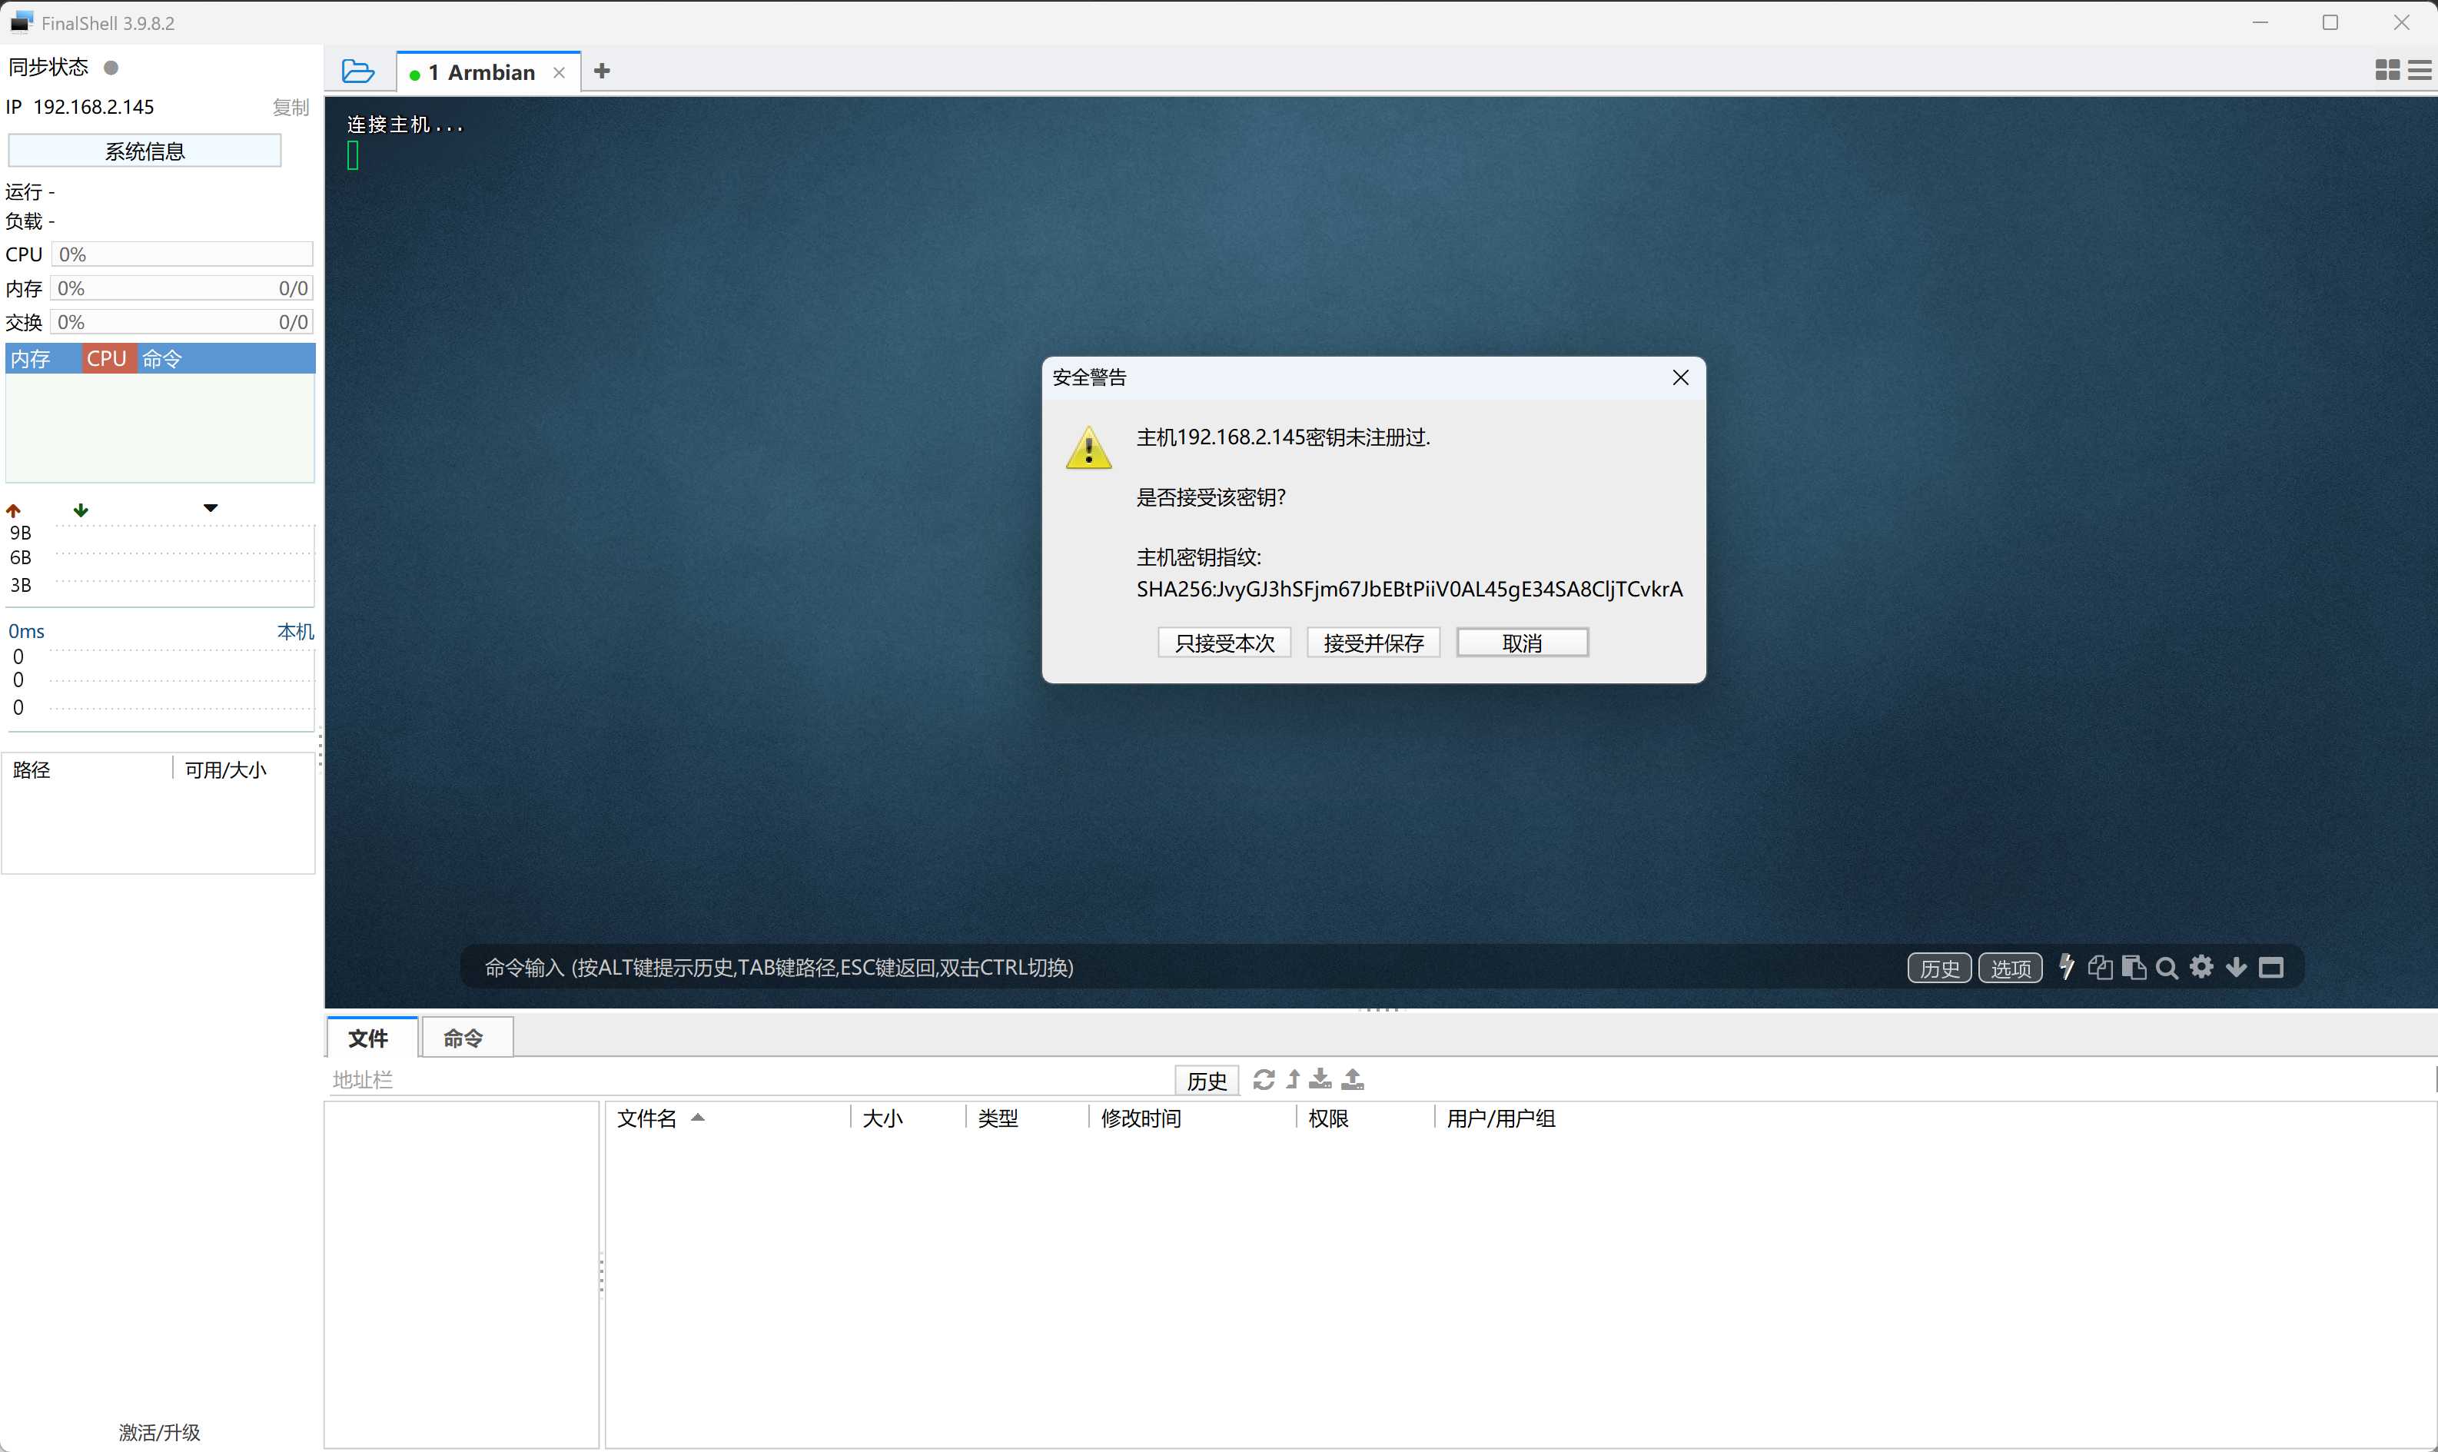Open terminal search magnifier icon
This screenshot has width=2438, height=1452.
[x=2167, y=968]
